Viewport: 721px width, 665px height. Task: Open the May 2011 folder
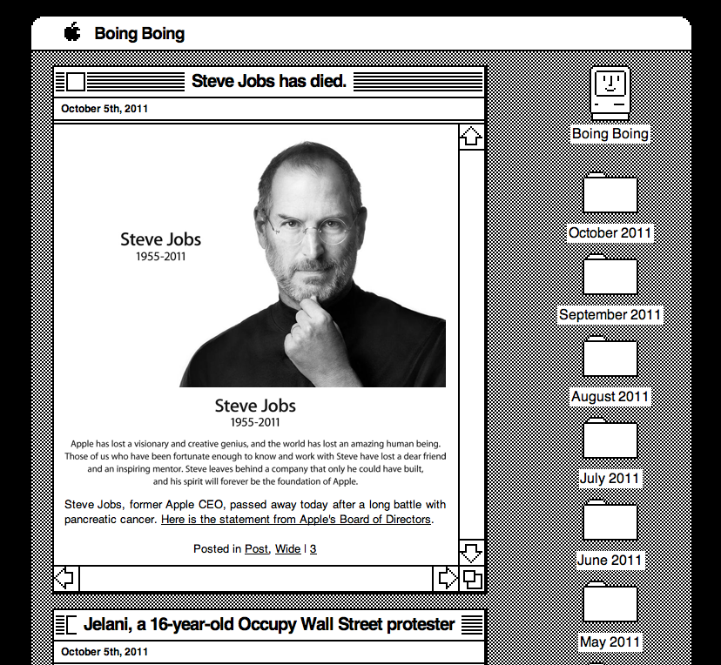tap(610, 602)
